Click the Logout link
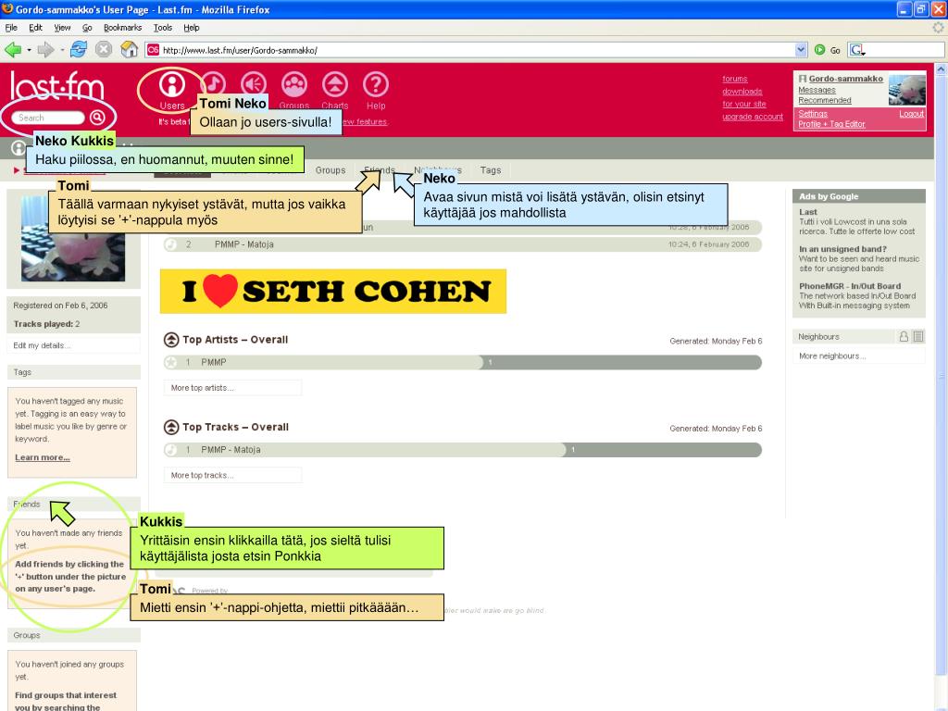The width and height of the screenshot is (948, 711). [x=911, y=114]
